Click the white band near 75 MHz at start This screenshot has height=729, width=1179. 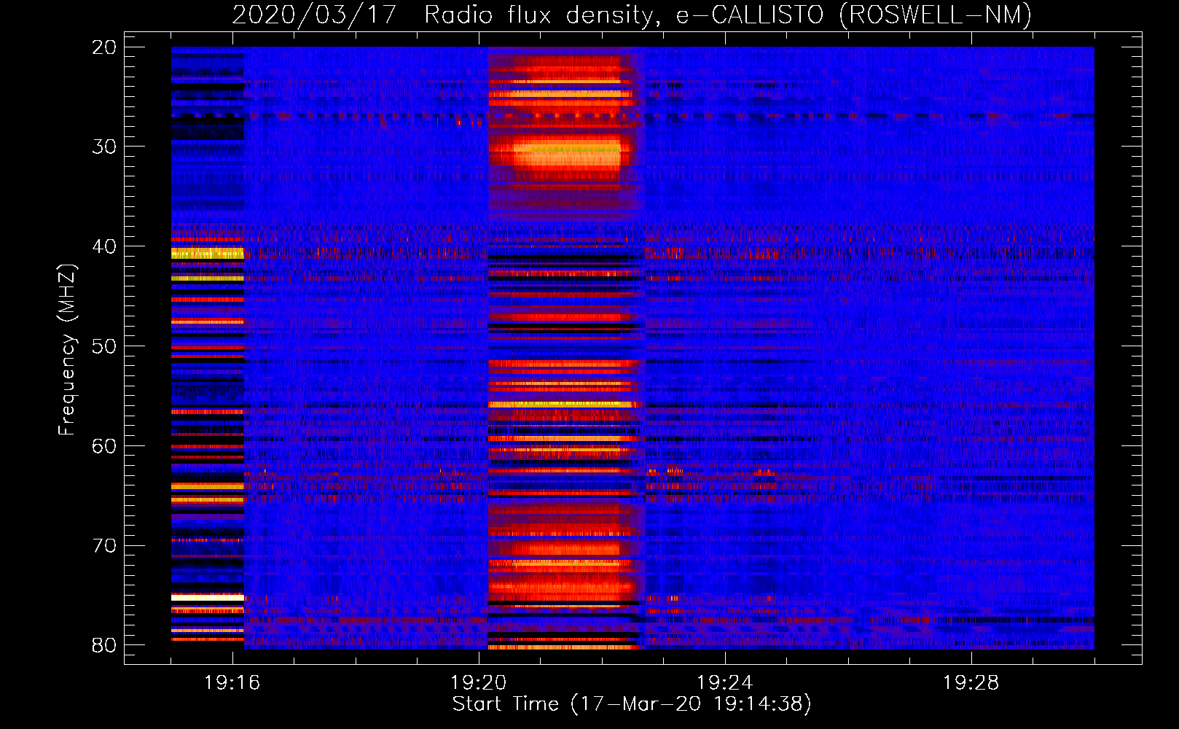(x=208, y=597)
